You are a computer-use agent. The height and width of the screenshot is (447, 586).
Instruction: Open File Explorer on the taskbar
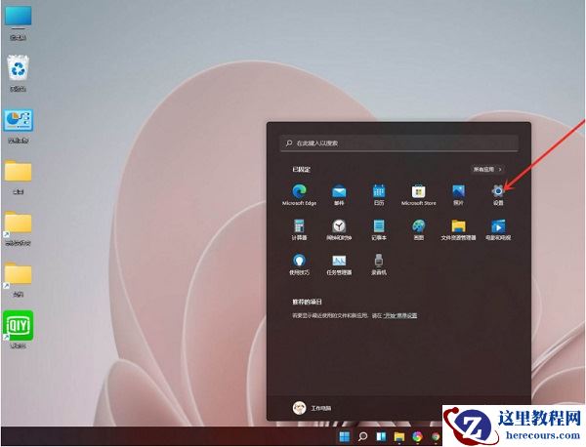point(399,436)
